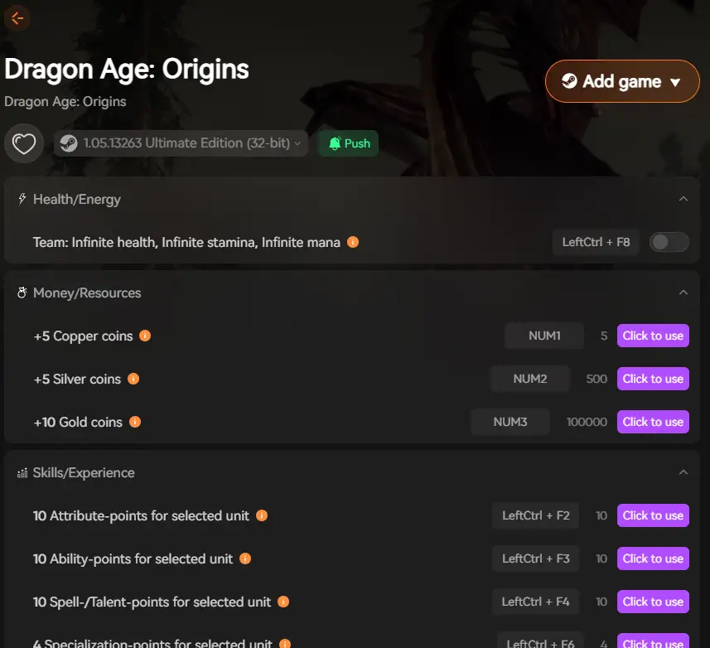Enable the Team infinite health toggle
This screenshot has width=710, height=648.
coord(669,242)
